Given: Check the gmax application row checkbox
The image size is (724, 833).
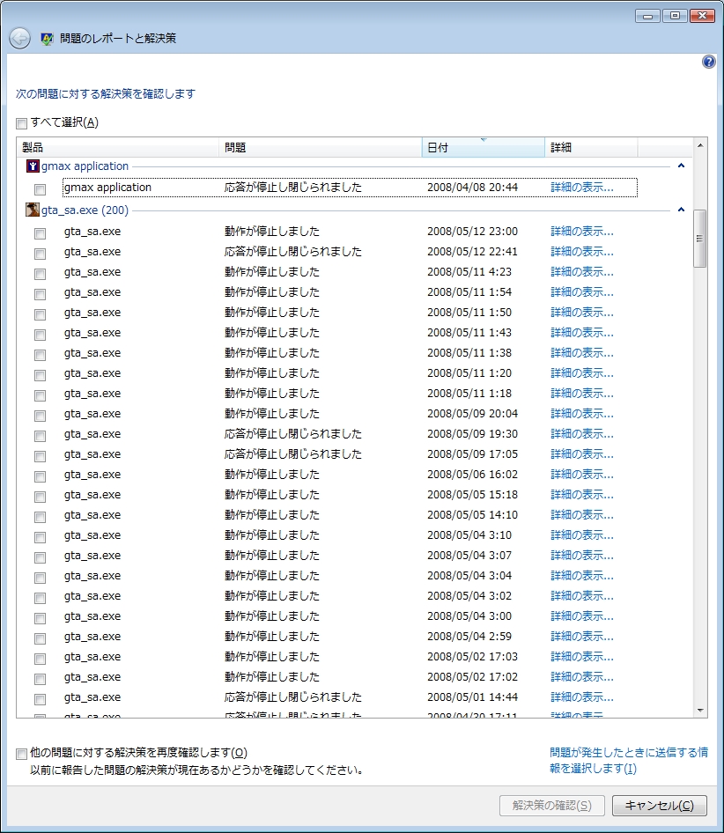Looking at the screenshot, I should (40, 189).
